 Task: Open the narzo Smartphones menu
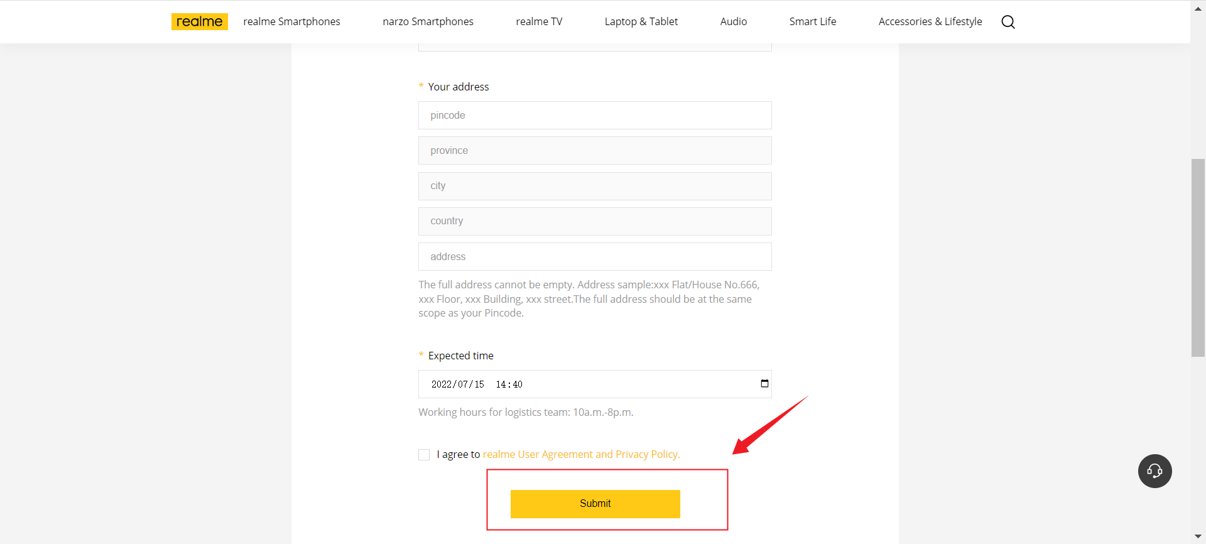[428, 21]
